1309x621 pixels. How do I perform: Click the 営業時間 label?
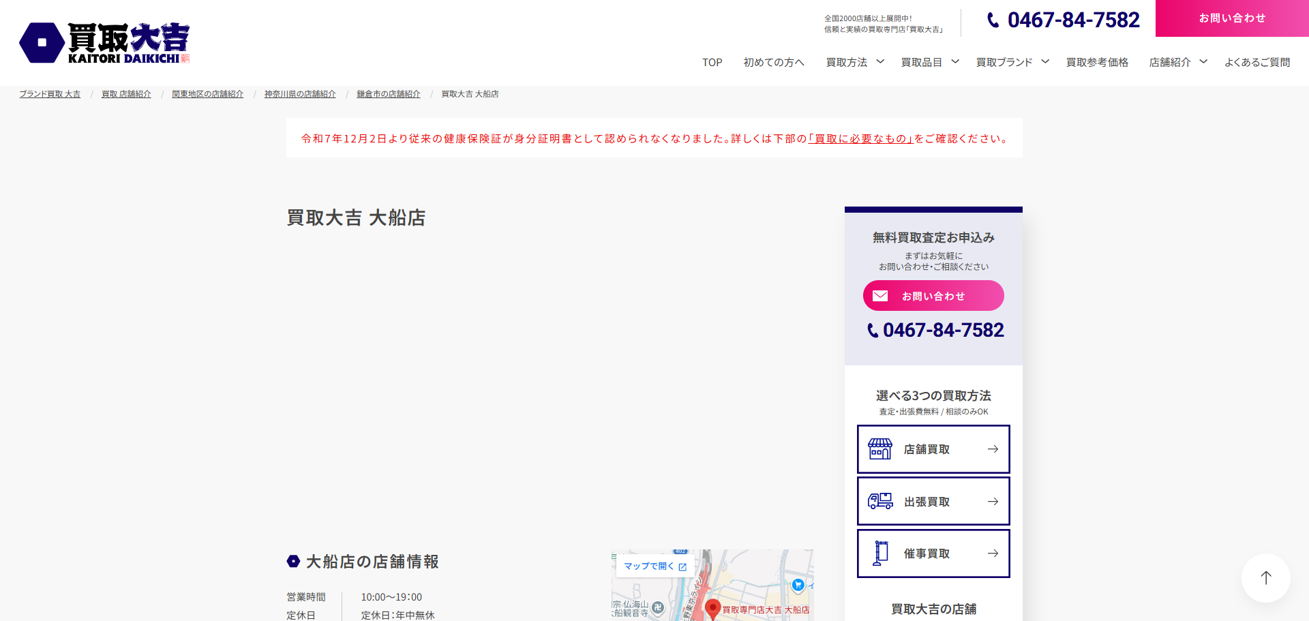306,597
